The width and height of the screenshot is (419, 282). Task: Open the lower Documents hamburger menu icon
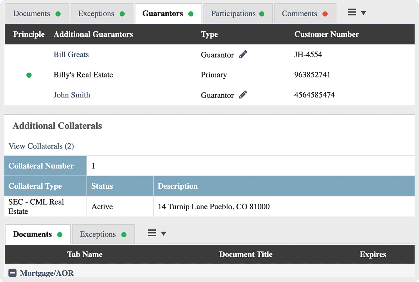pyautogui.click(x=152, y=233)
